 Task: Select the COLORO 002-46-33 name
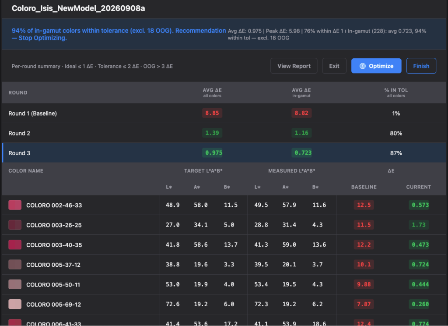(54, 205)
